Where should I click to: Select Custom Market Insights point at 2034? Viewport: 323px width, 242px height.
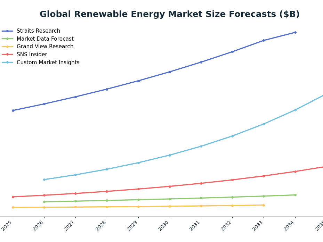tap(295, 110)
